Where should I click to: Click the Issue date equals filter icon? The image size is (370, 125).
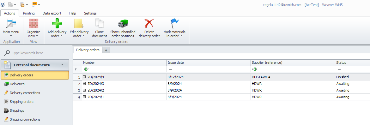point(170,69)
